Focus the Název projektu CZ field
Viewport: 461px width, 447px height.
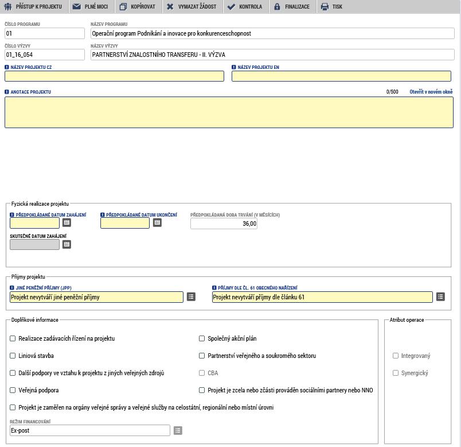click(x=114, y=76)
